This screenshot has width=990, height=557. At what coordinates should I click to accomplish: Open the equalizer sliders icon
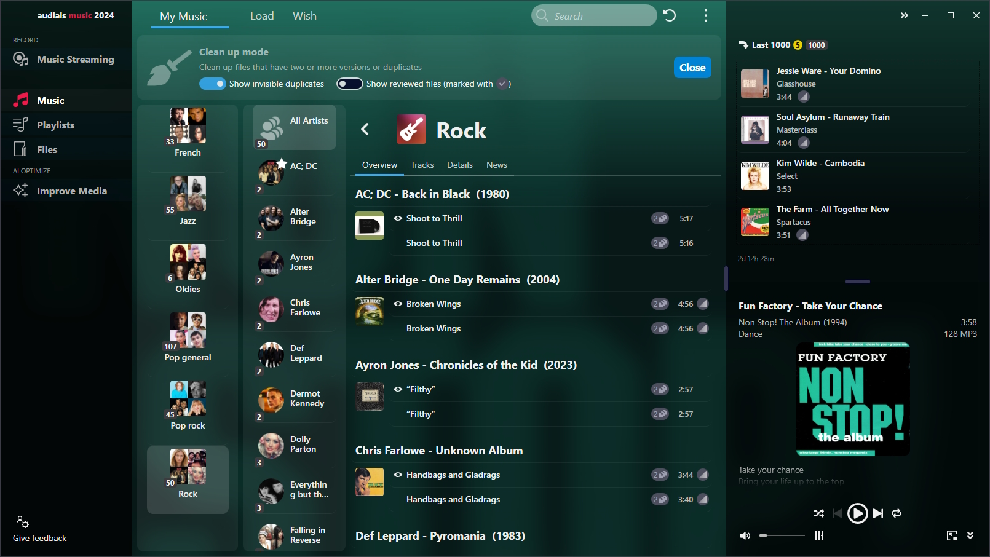pyautogui.click(x=819, y=535)
